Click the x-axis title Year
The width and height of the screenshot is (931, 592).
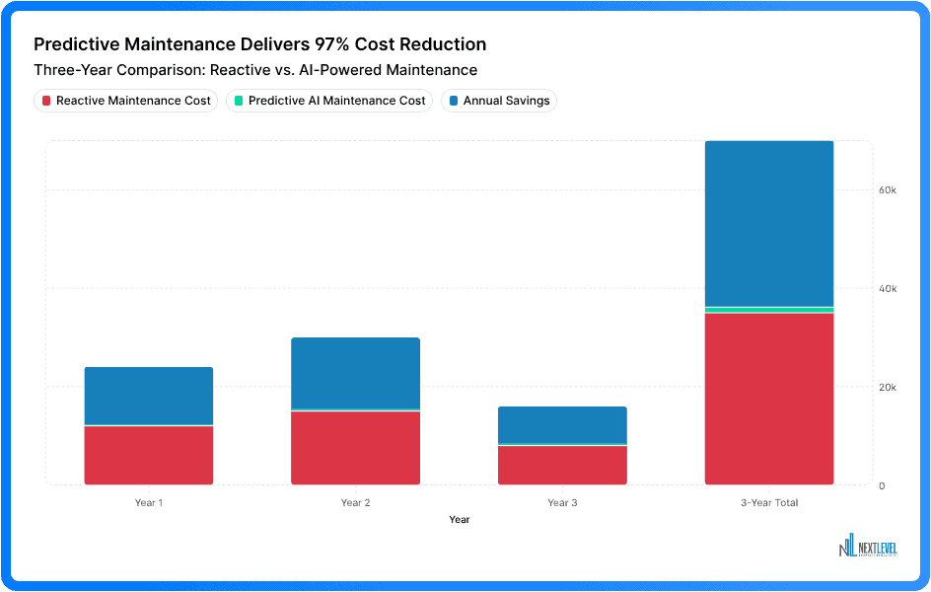459,520
